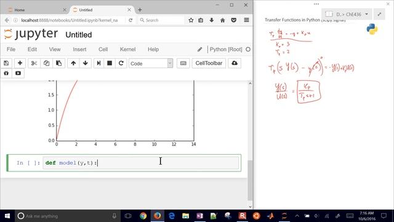Go back with Firefox back arrow
The width and height of the screenshot is (394, 222).
pyautogui.click(x=7, y=20)
